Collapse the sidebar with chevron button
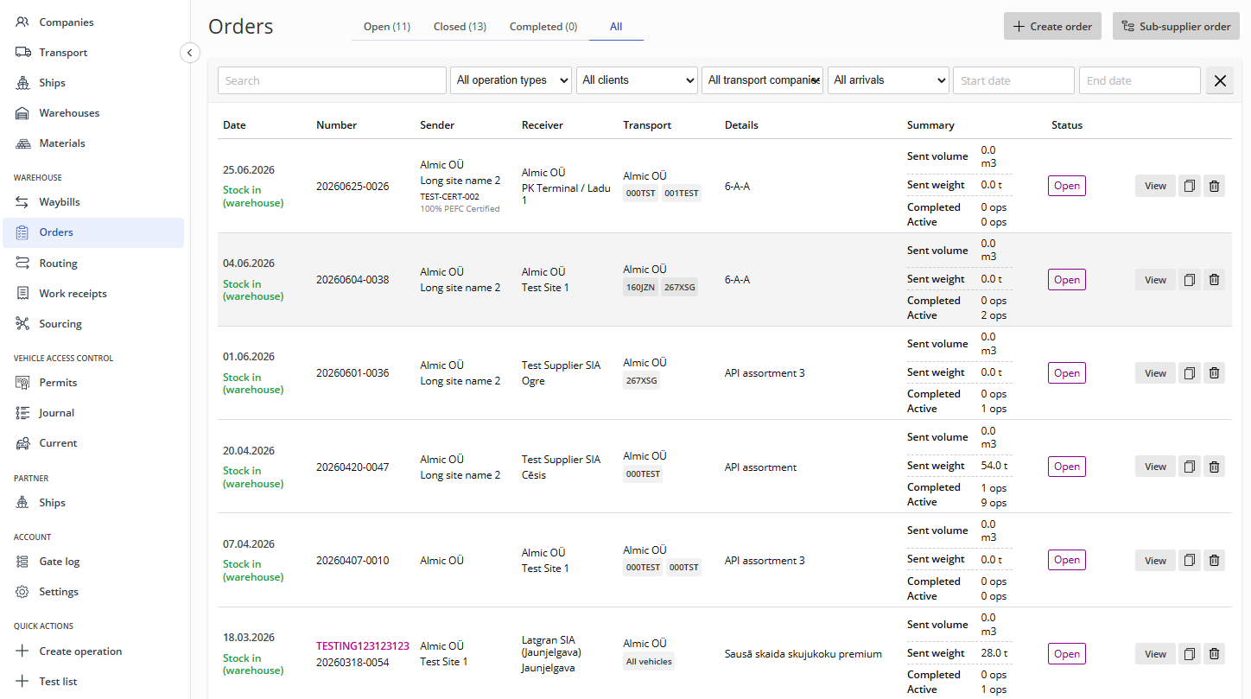This screenshot has width=1251, height=699. click(190, 53)
